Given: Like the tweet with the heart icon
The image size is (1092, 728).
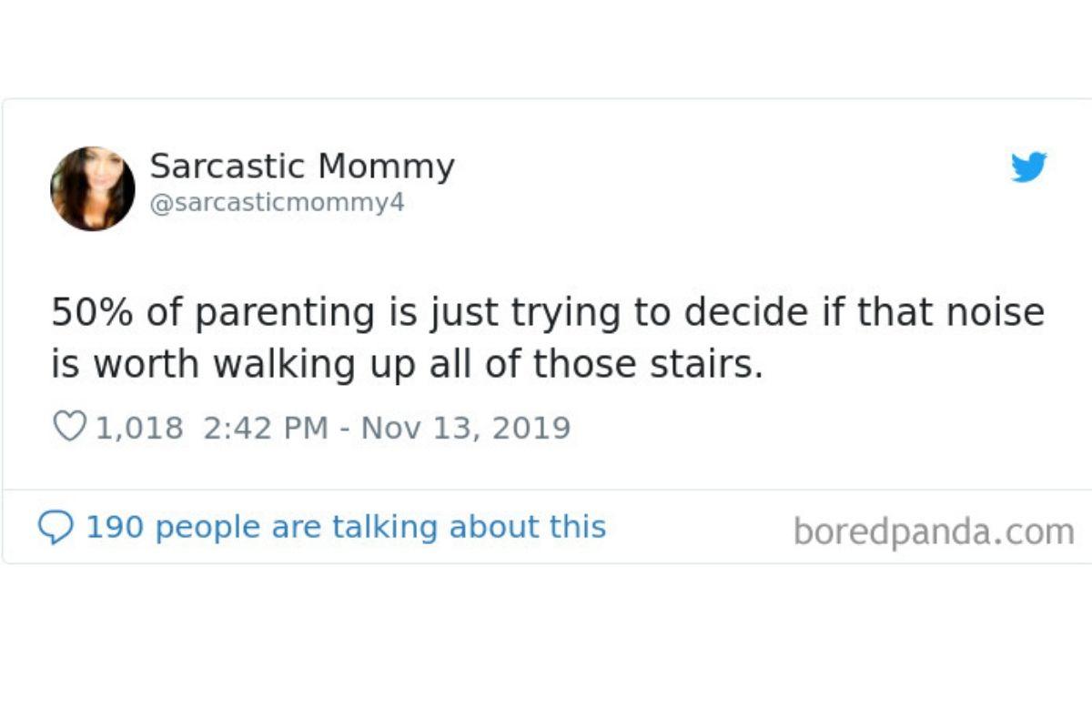Looking at the screenshot, I should (x=69, y=427).
